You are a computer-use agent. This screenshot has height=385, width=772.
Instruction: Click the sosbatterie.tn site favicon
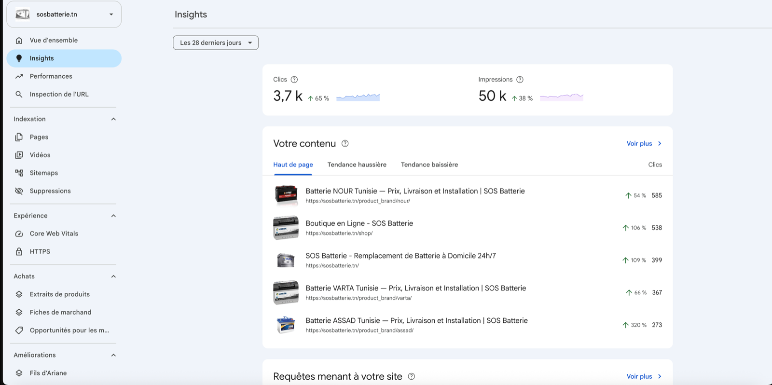(x=23, y=14)
